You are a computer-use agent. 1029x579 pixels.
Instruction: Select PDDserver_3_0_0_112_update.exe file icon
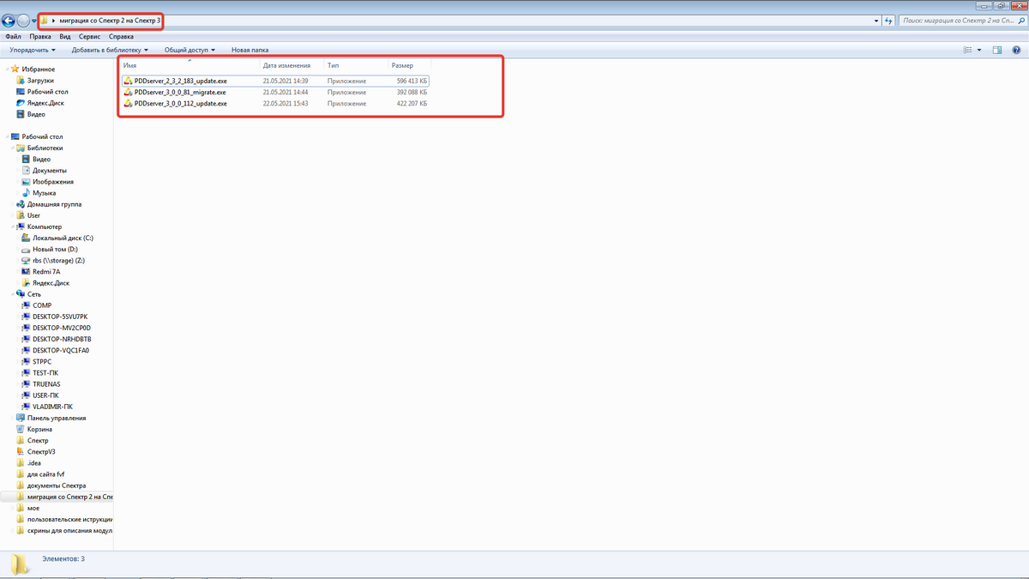[x=128, y=103]
